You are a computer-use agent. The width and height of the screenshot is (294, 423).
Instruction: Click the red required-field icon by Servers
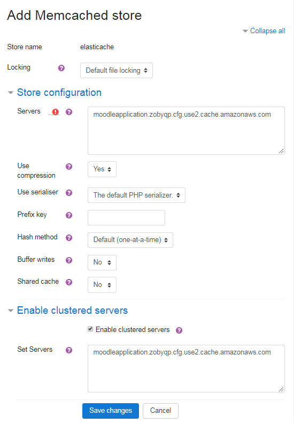click(x=56, y=112)
